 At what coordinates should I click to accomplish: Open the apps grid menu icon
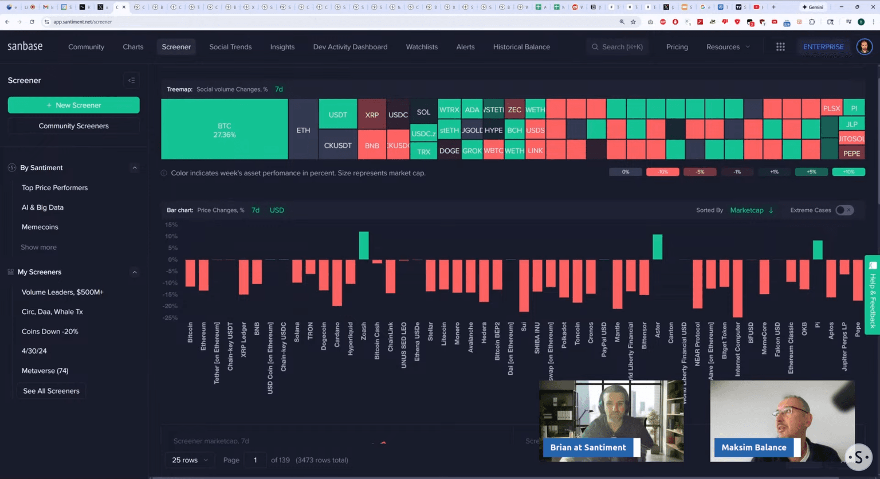coord(780,47)
